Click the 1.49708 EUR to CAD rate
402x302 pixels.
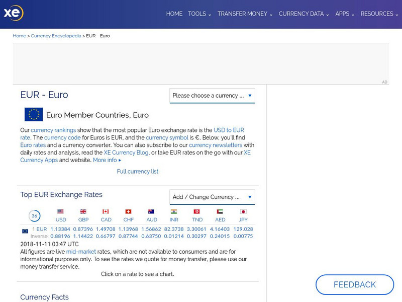tap(106, 229)
